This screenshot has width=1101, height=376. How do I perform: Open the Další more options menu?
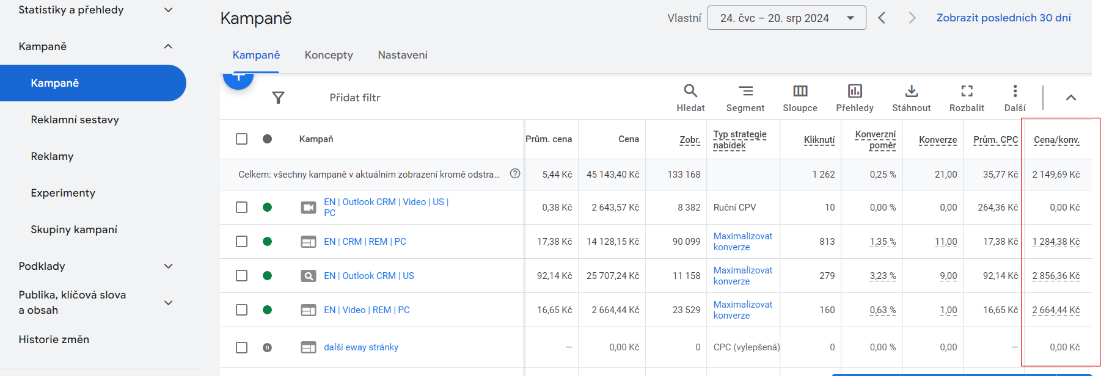[x=1015, y=98]
